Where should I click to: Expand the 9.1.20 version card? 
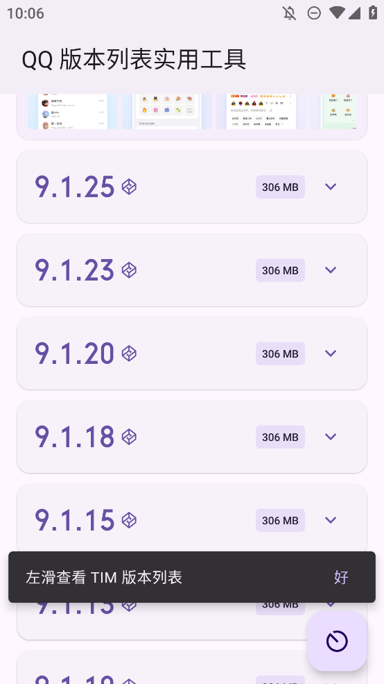331,353
